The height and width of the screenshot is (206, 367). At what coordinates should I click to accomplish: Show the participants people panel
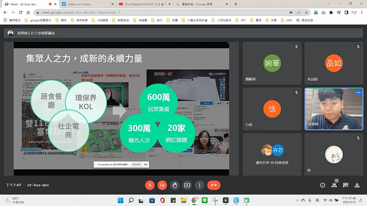(334, 185)
